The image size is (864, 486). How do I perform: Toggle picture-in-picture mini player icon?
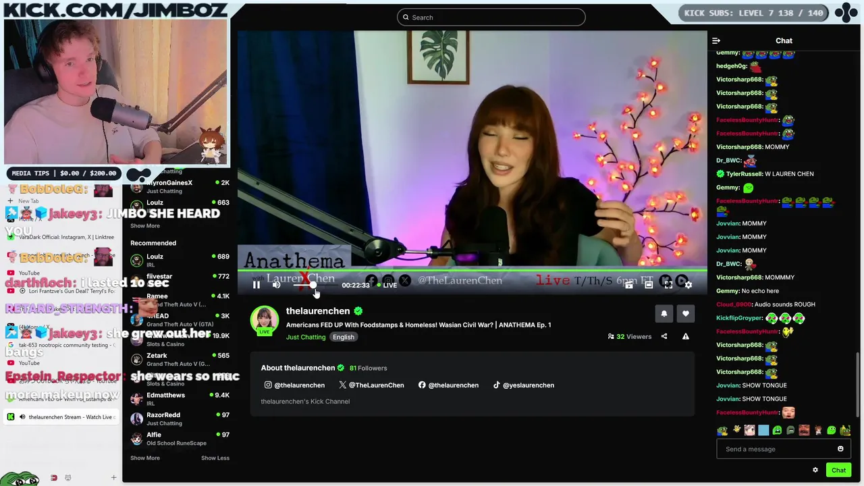[629, 285]
